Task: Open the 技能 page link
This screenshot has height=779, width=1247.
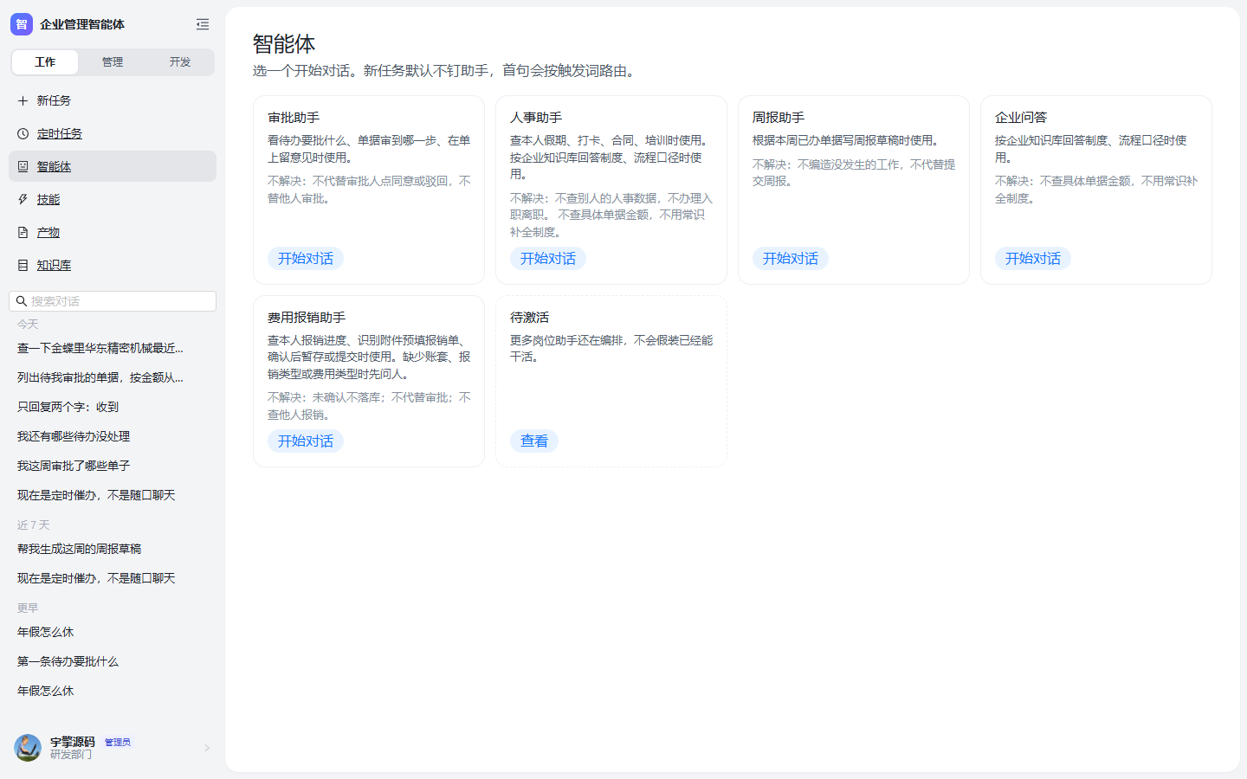Action: [48, 199]
